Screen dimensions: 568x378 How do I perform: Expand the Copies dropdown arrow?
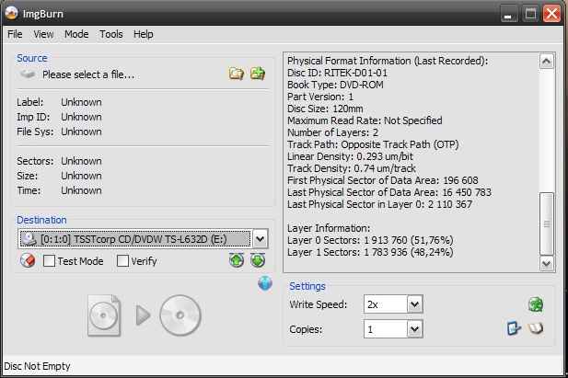415,328
